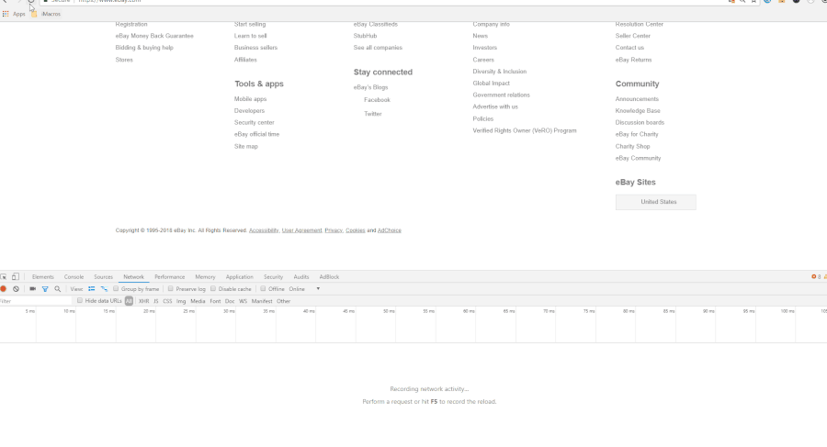827x447 pixels.
Task: Open the Diversity & Inclusion link
Action: click(x=500, y=72)
